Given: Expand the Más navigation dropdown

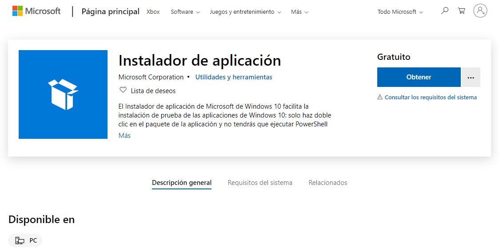Looking at the screenshot, I should pos(299,12).
